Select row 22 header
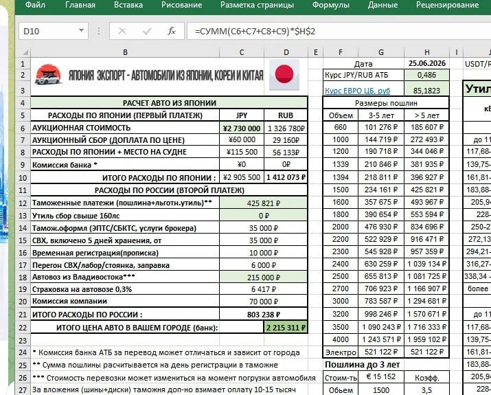 coord(23,328)
